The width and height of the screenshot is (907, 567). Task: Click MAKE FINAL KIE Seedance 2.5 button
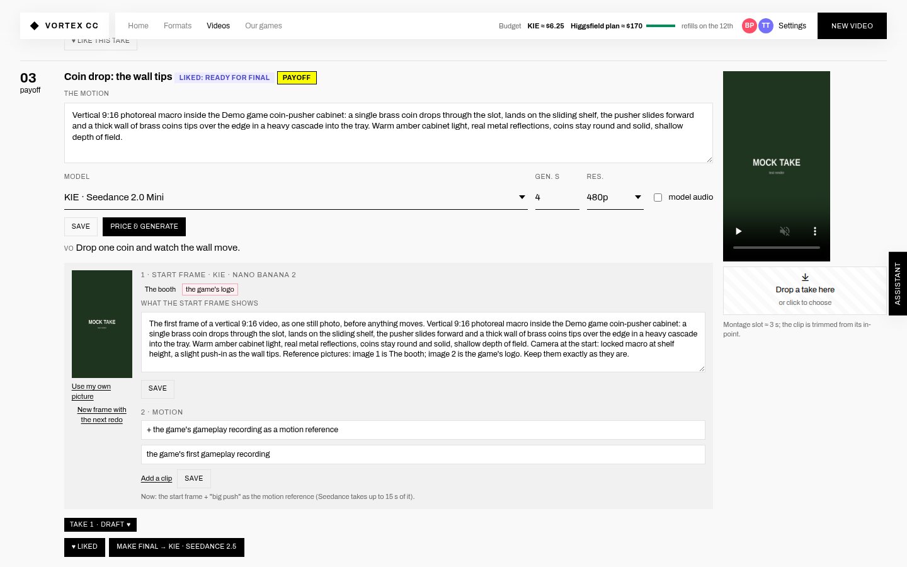pos(176,547)
